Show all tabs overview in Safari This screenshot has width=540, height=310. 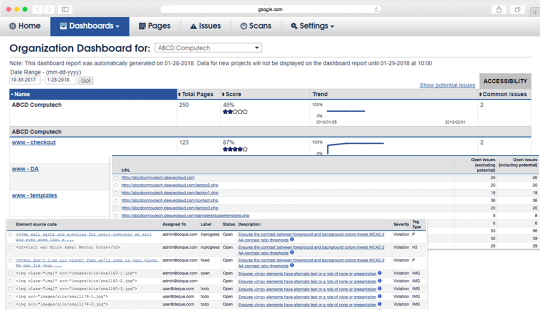click(517, 10)
